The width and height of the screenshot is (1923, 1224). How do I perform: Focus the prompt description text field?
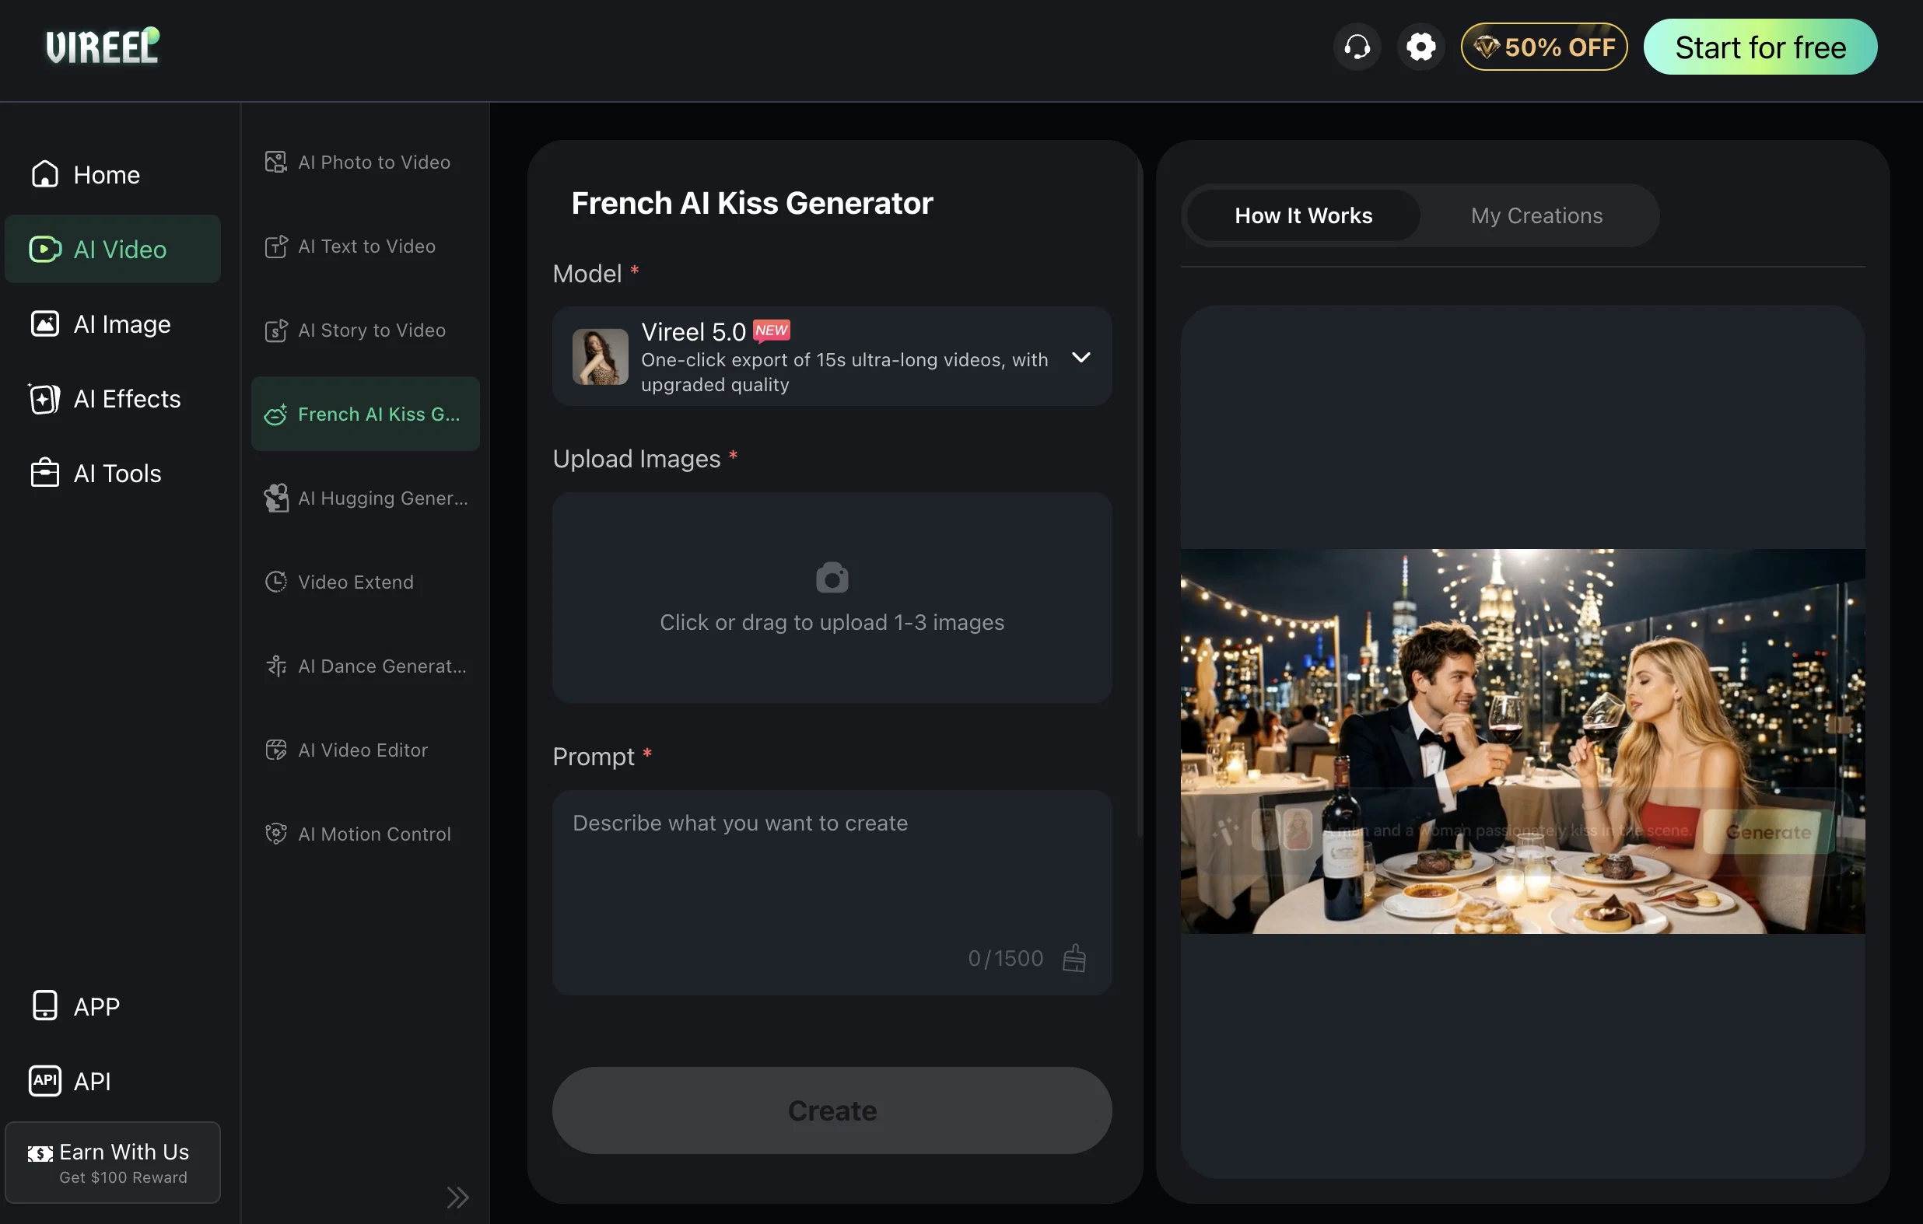[x=832, y=893]
